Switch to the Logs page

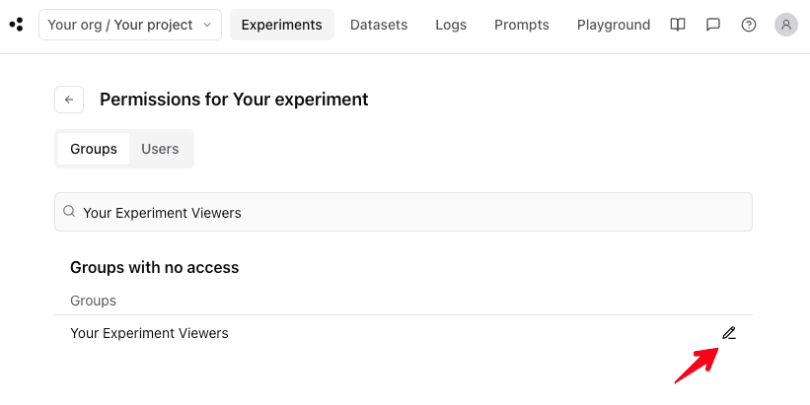click(451, 25)
